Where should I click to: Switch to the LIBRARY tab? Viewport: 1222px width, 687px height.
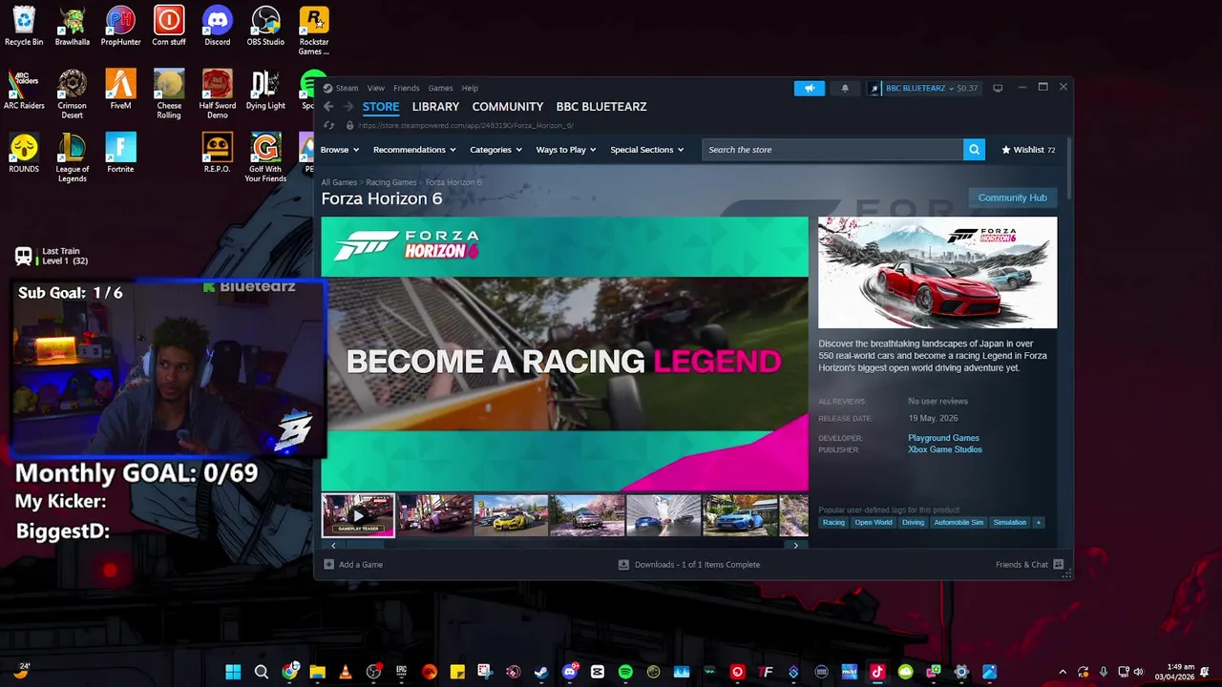point(435,107)
